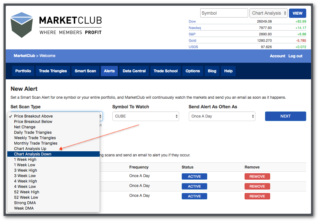Click the Status column header
The height and width of the screenshot is (222, 319).
tap(187, 167)
